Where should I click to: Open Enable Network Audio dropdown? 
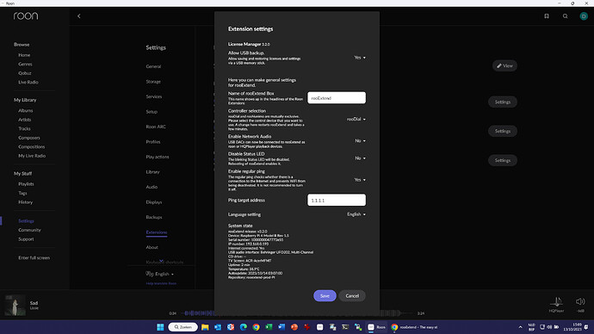point(360,141)
